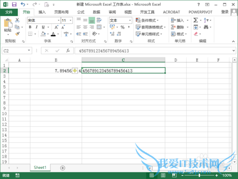Open font color dropdown arrow
The height and width of the screenshot is (179, 238).
58,34
